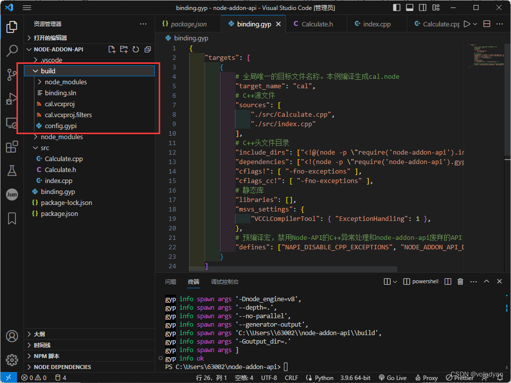Open the hamburger application menu

click(27, 7)
